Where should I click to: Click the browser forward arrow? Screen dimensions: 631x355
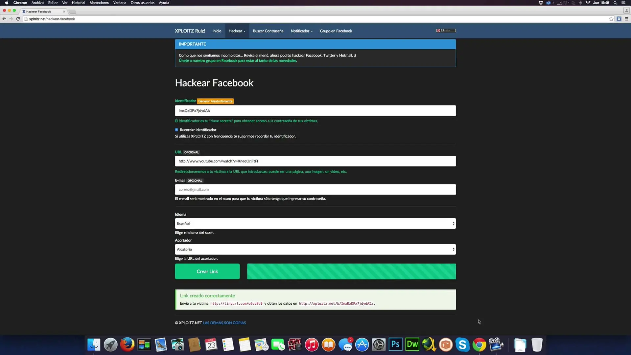tap(11, 19)
